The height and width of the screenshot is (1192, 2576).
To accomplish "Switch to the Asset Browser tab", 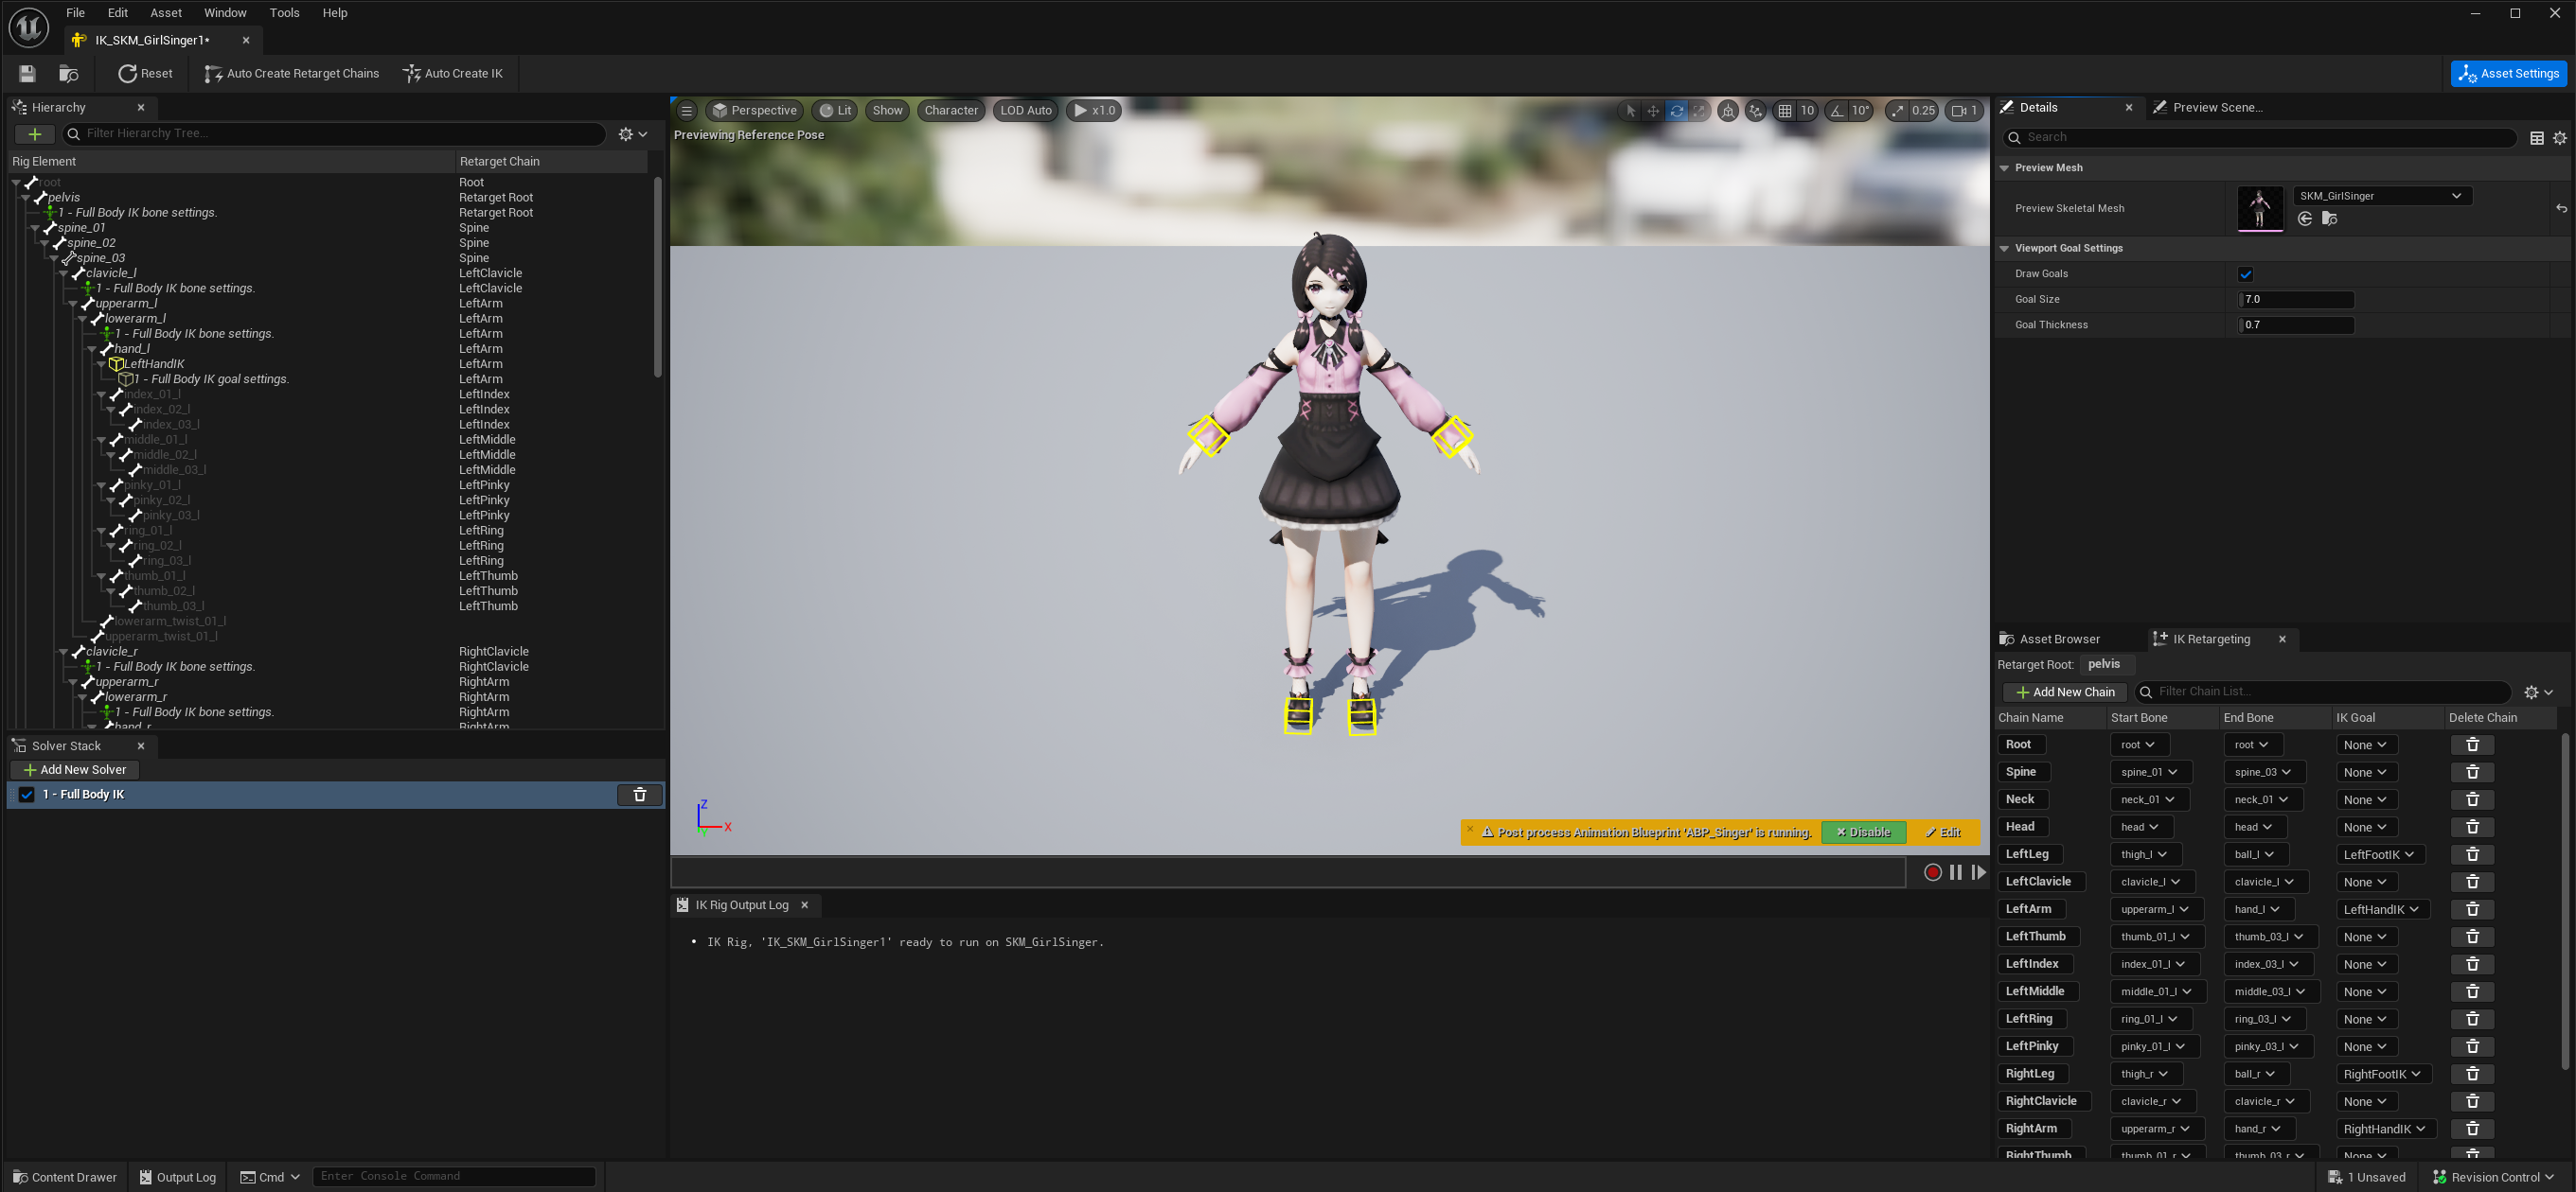I will click(2059, 640).
